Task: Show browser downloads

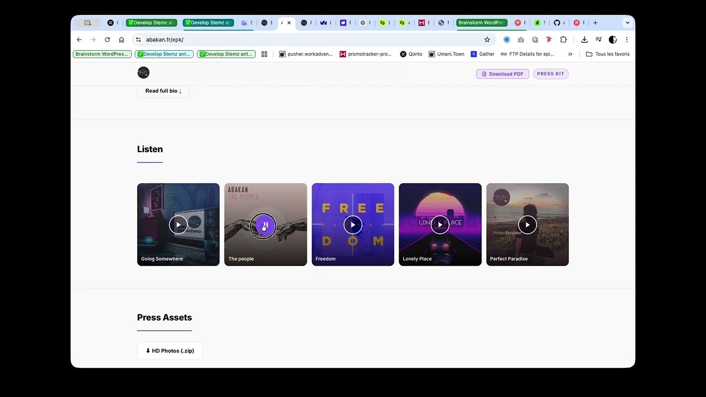Action: click(x=584, y=40)
